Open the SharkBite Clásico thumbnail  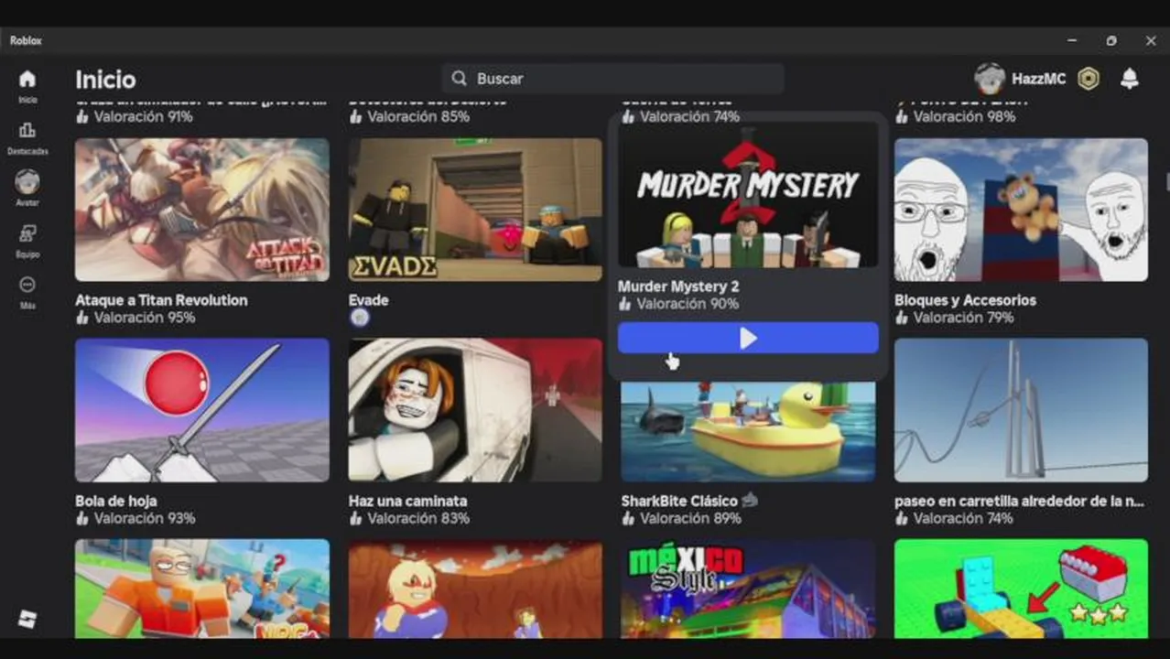[748, 432]
